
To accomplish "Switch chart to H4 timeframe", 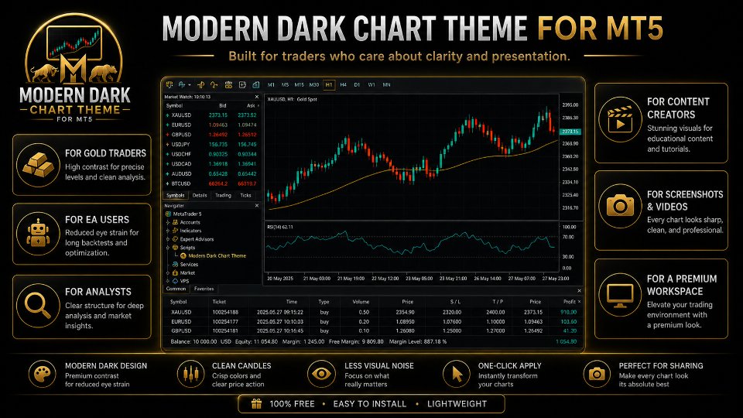I will pyautogui.click(x=343, y=85).
